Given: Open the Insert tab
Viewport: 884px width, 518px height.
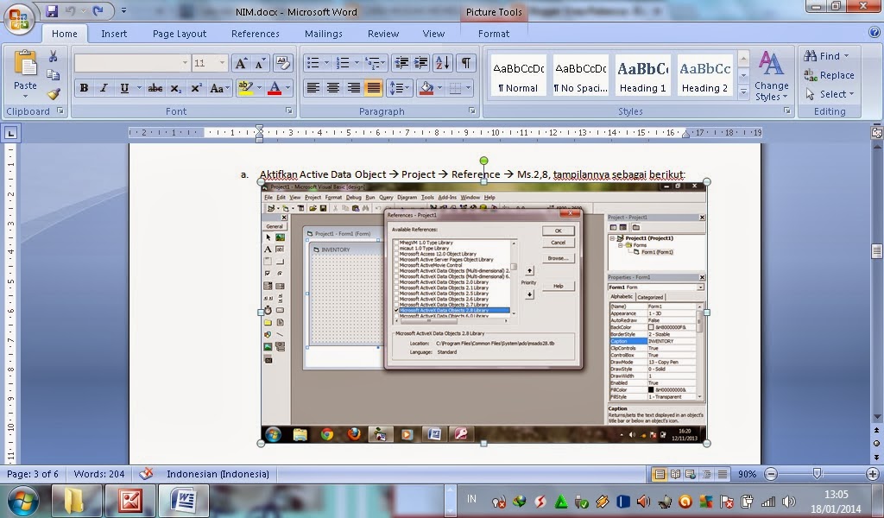Looking at the screenshot, I should pos(114,34).
